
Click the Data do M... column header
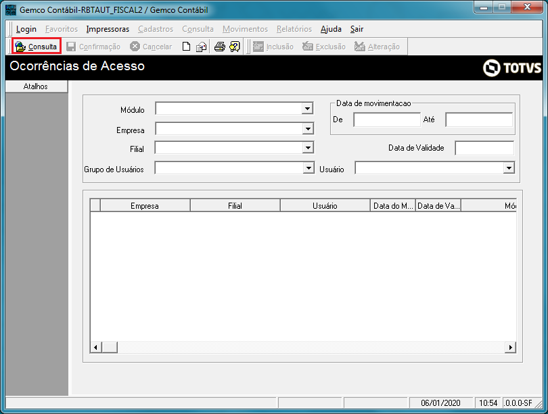click(x=393, y=206)
